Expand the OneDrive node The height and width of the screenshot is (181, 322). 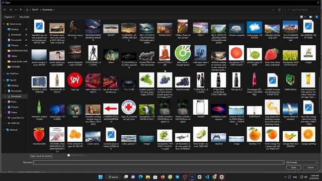pyautogui.click(x=4, y=73)
